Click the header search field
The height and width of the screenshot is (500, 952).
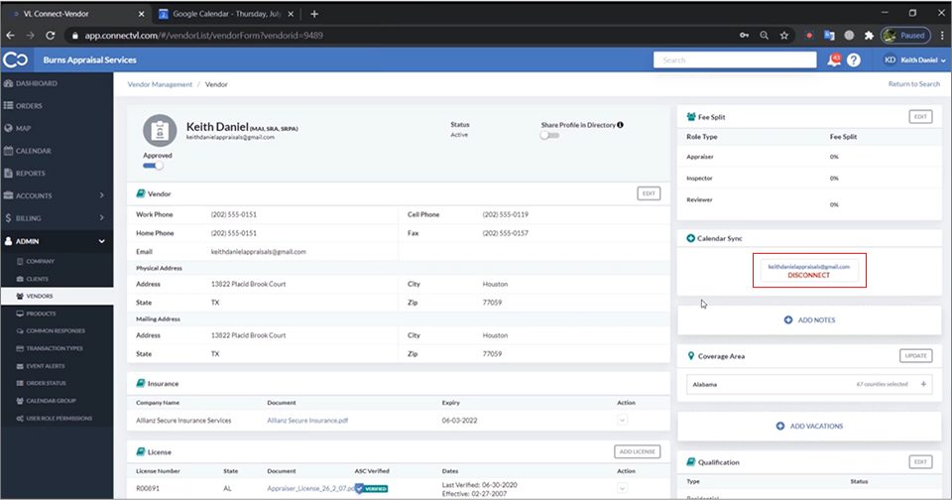click(735, 61)
